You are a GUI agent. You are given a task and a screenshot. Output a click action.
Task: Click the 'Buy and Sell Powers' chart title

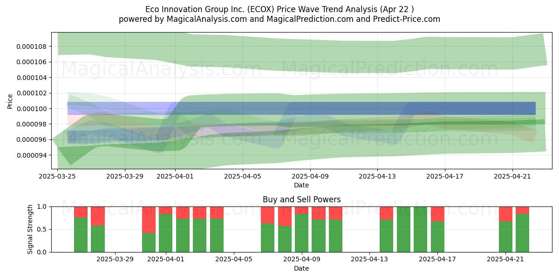301,199
